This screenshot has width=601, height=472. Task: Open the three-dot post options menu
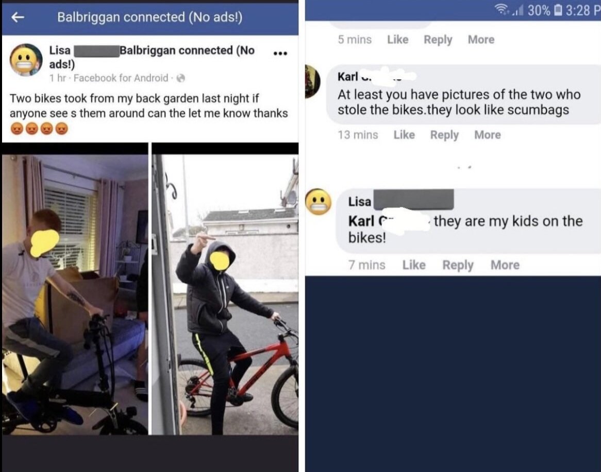pyautogui.click(x=280, y=53)
